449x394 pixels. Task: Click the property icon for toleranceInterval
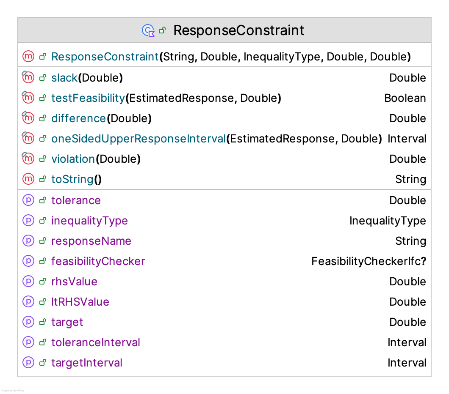28,342
